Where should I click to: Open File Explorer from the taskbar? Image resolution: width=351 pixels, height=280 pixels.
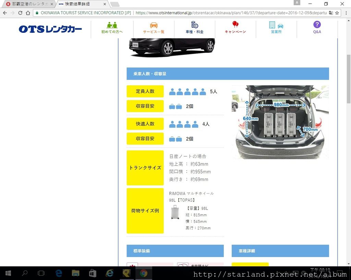click(76, 273)
